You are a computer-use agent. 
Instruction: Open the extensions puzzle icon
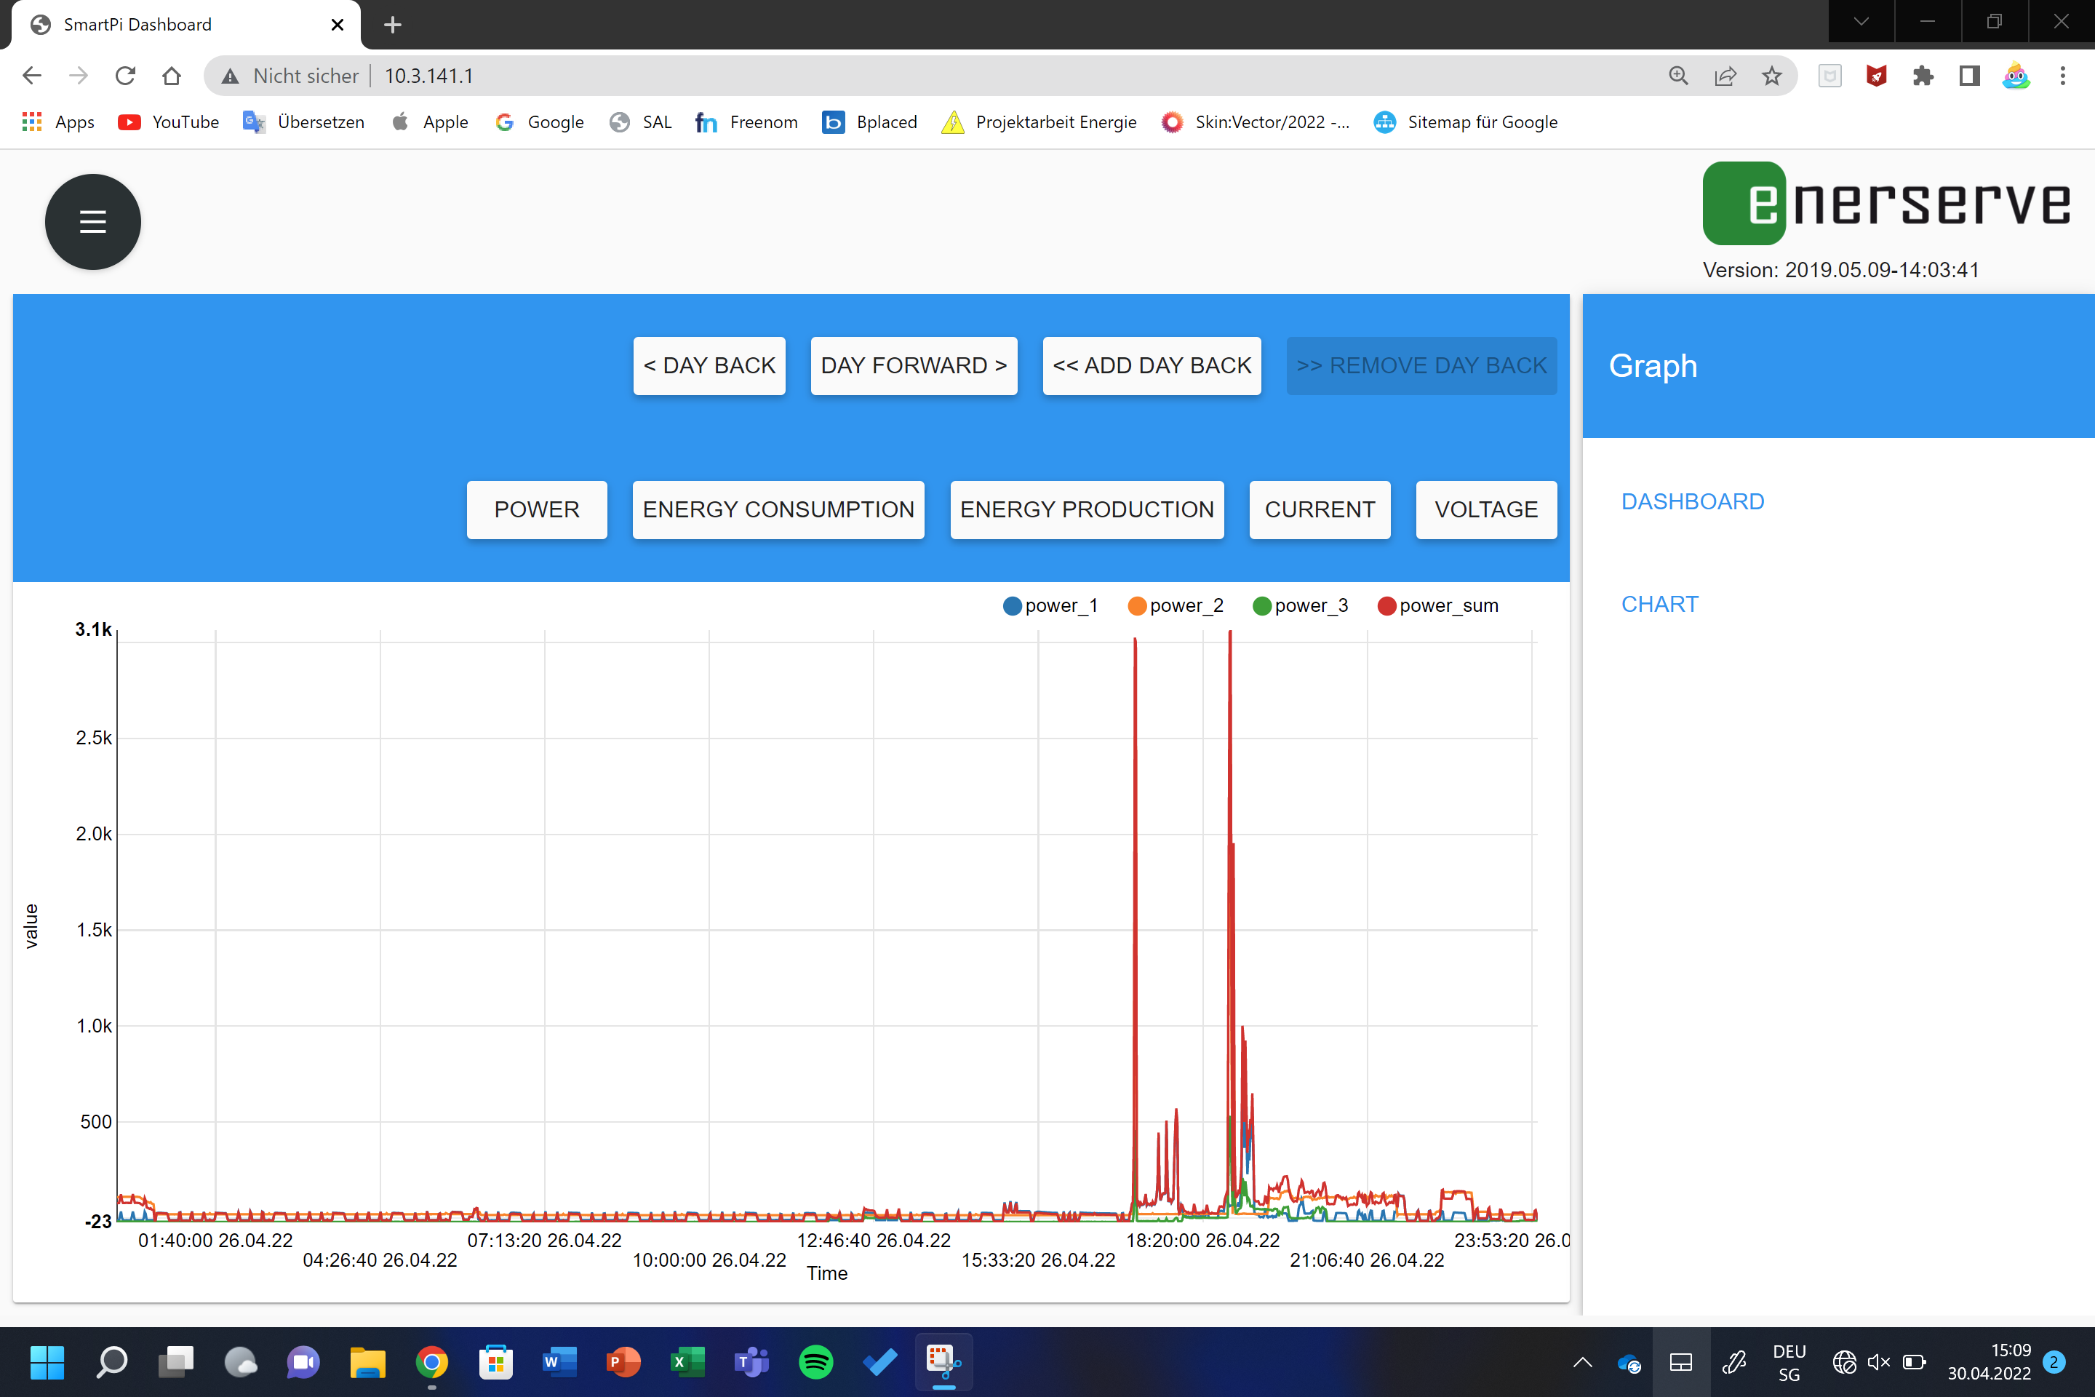tap(1922, 76)
